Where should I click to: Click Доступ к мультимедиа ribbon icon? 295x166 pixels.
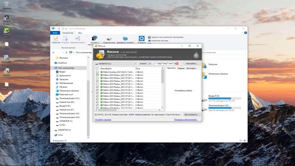(x=94, y=39)
